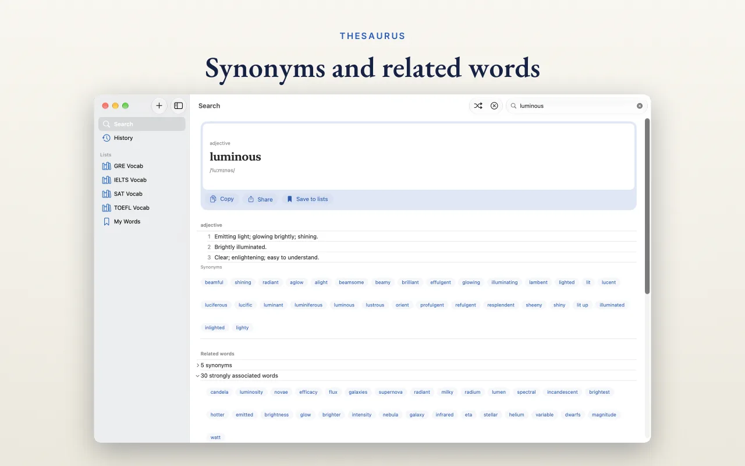The width and height of the screenshot is (745, 466).
Task: Open the watt related word
Action: click(215, 437)
